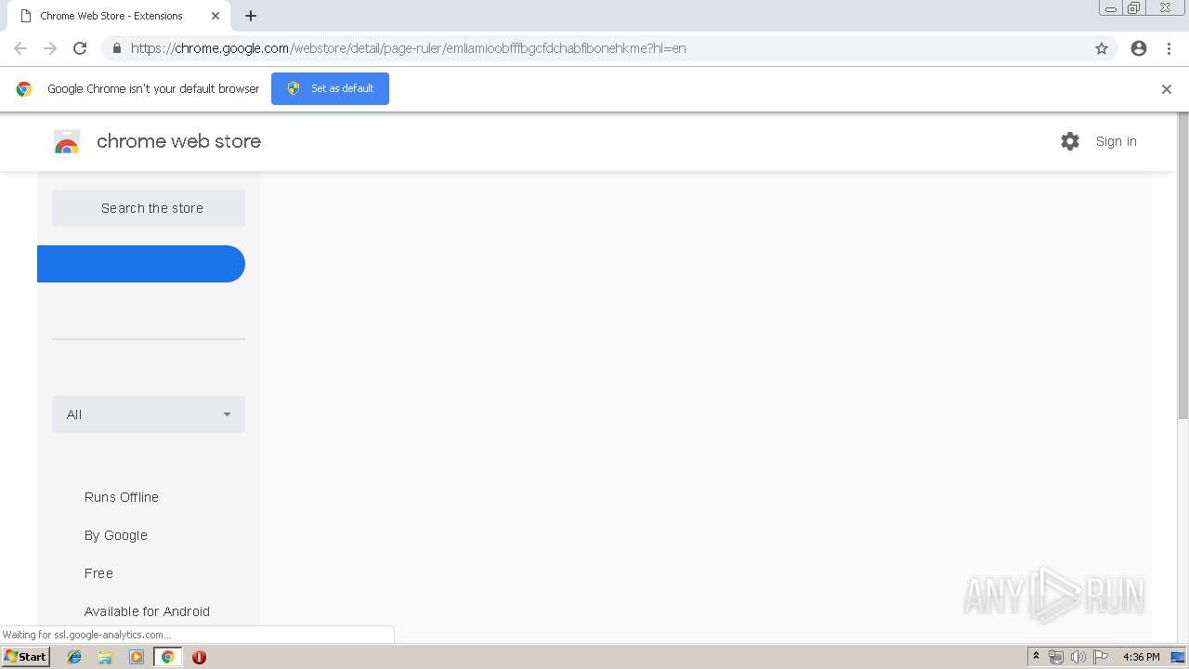Filter by By Google

(116, 535)
